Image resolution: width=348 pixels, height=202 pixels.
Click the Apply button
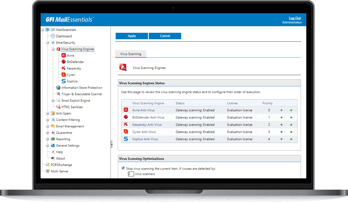(132, 36)
